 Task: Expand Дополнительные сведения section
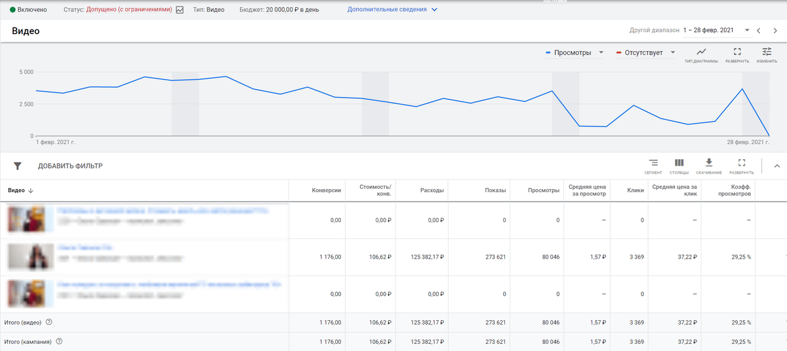click(x=392, y=10)
